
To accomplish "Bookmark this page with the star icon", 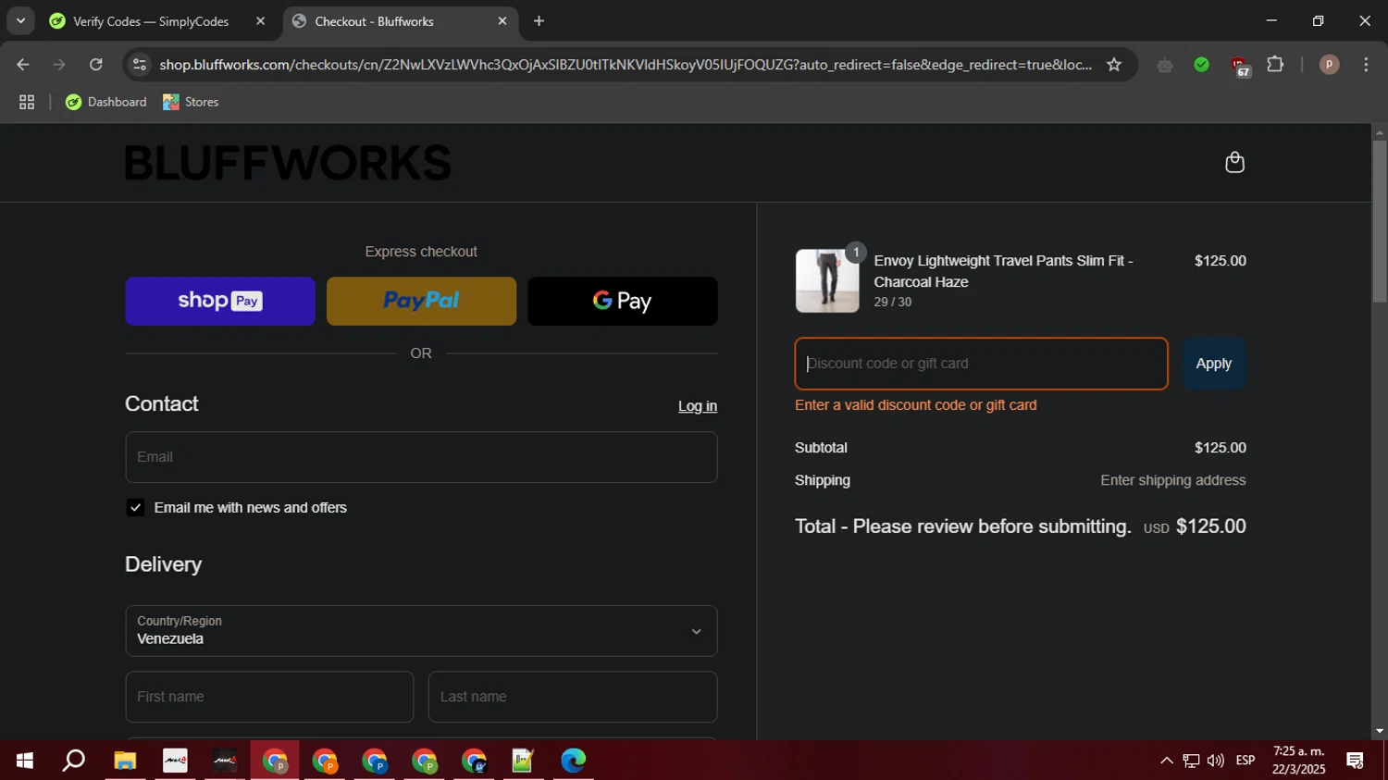I will (x=1114, y=65).
